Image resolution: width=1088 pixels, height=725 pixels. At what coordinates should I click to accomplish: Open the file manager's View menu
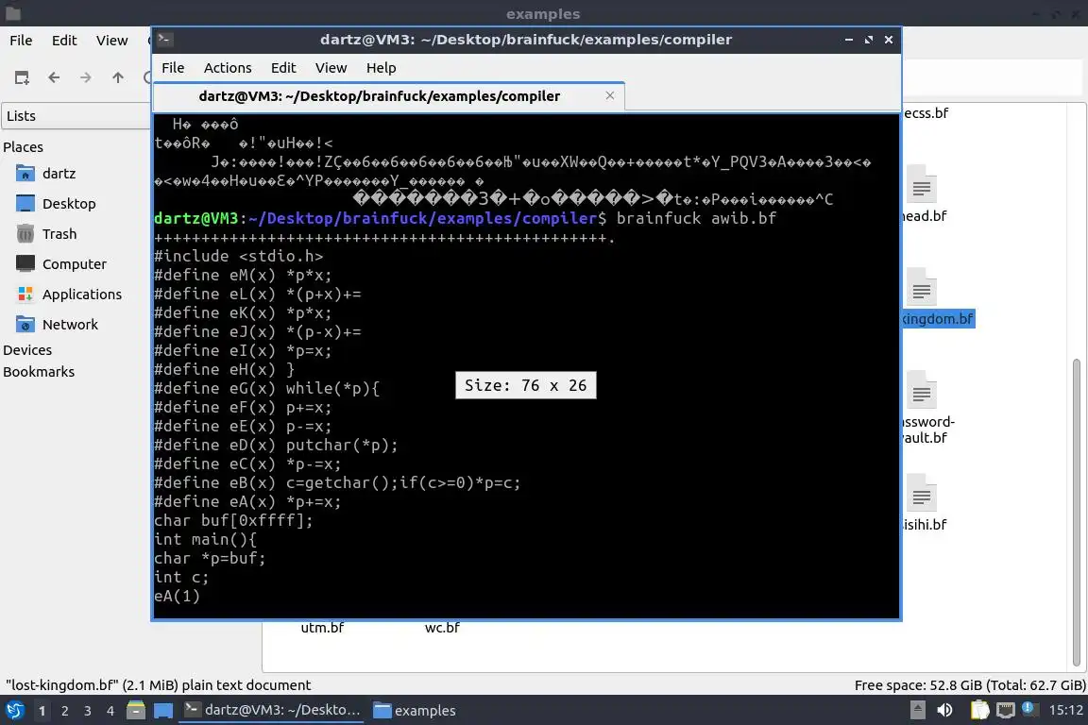pyautogui.click(x=111, y=41)
